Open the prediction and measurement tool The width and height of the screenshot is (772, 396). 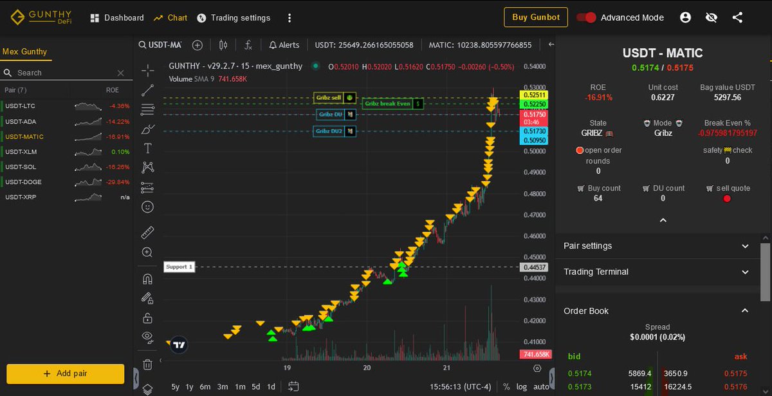tap(147, 187)
